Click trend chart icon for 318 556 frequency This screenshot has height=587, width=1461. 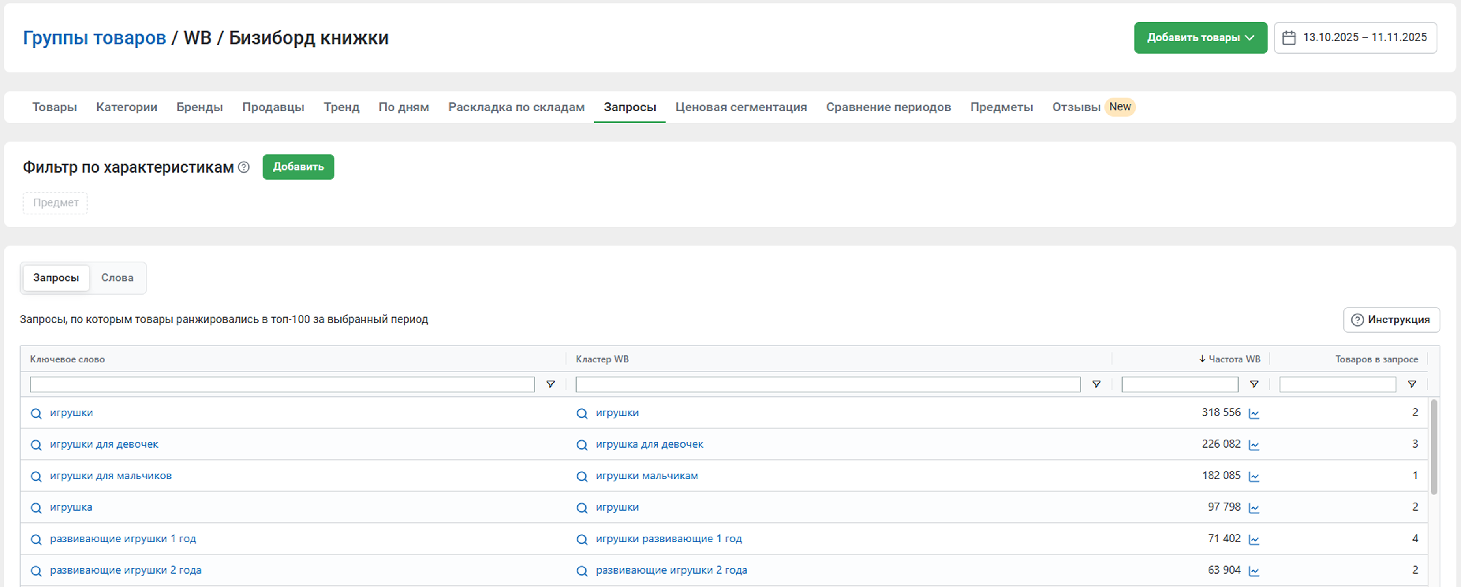coord(1254,414)
